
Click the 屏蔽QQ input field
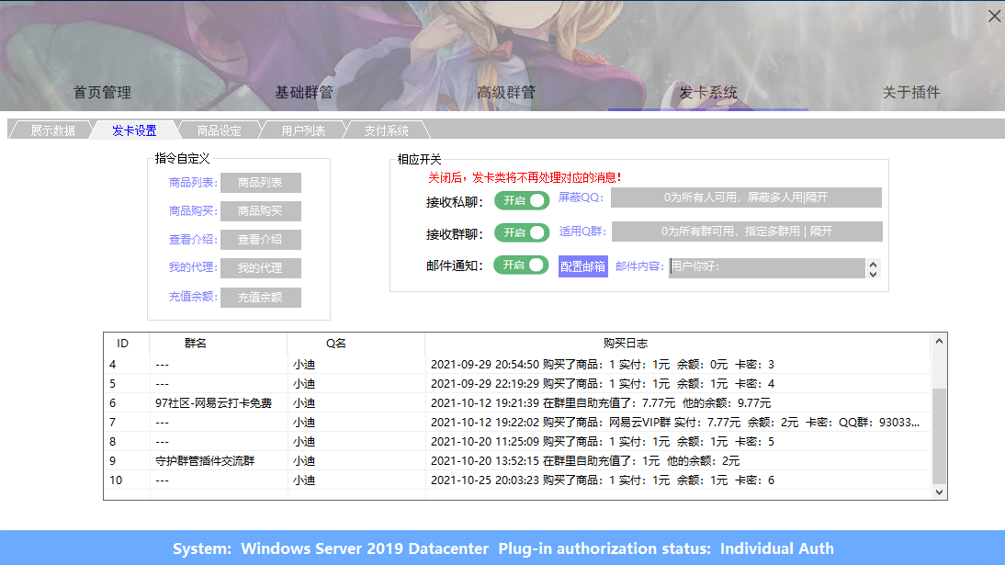click(746, 198)
